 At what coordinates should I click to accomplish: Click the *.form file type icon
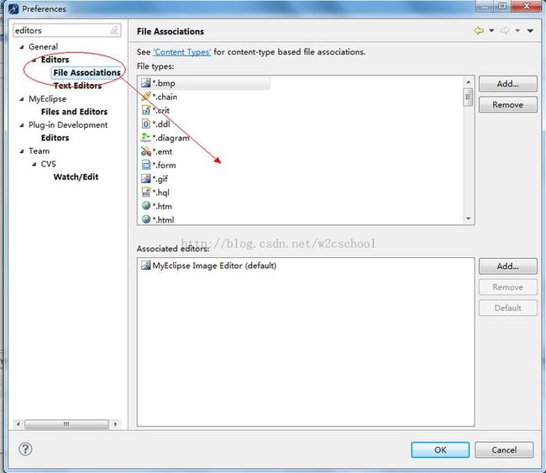point(146,166)
